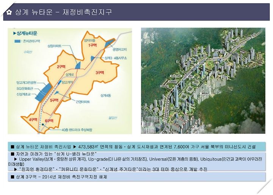Viewport: 273px width, 195px height.
Task: Click the 당고개그린공원 label
Action: [x=26, y=82]
